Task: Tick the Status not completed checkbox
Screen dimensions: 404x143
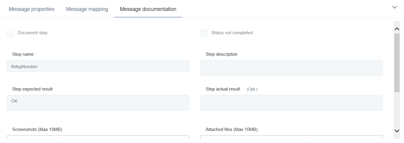Action: coord(204,33)
